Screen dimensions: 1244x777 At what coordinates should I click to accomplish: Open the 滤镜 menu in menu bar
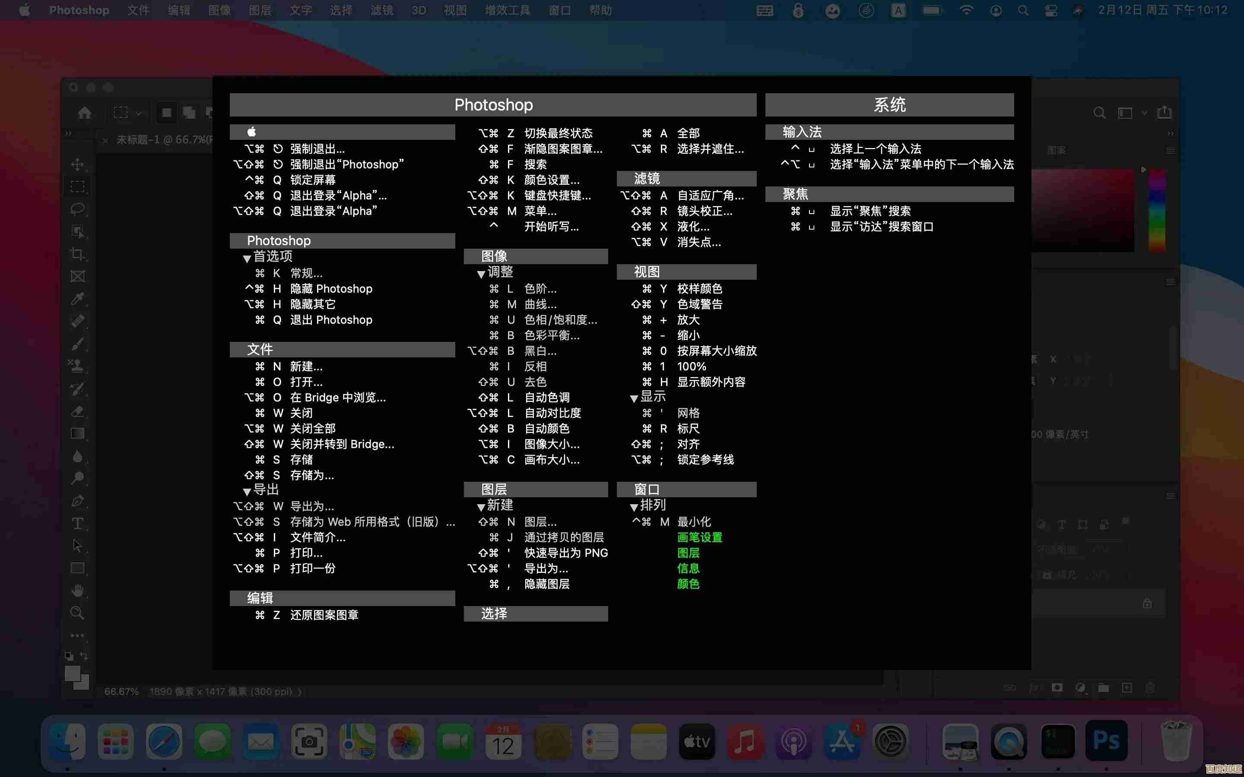point(381,10)
